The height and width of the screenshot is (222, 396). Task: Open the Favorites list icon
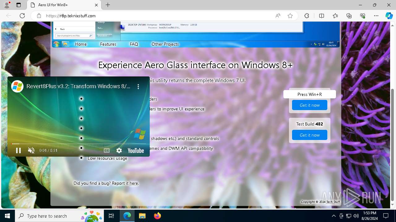pyautogui.click(x=335, y=16)
